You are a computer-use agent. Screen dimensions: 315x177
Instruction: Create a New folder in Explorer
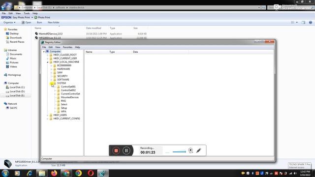click(54, 23)
